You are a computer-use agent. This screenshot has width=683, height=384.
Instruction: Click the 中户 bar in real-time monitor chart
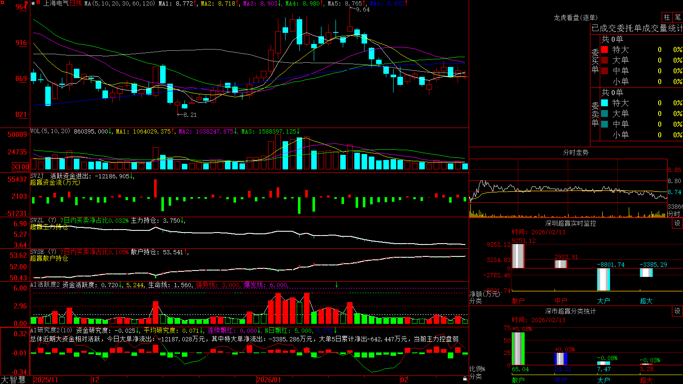560,264
